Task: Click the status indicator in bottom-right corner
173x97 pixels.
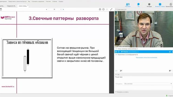Action: coord(167,96)
